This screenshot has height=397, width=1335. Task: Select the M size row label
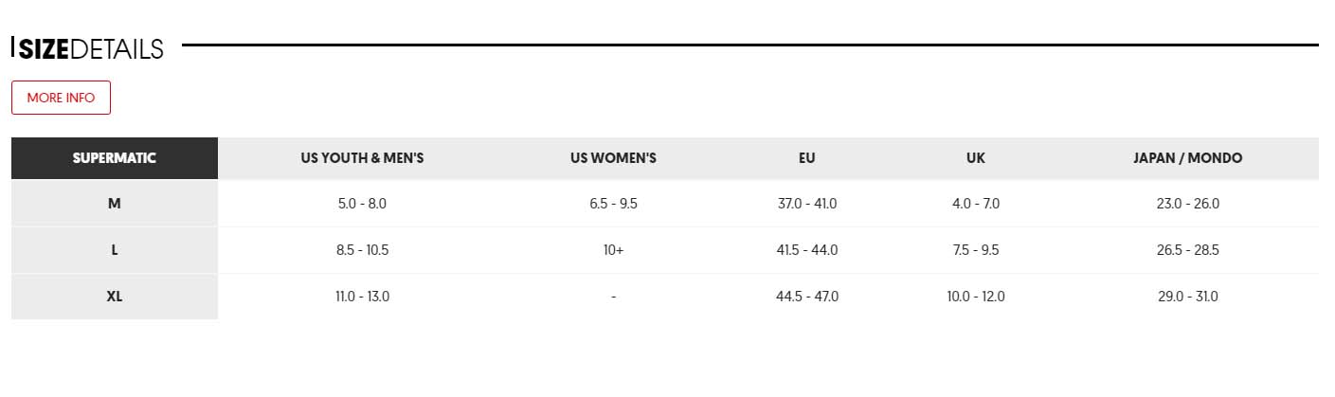(x=115, y=204)
